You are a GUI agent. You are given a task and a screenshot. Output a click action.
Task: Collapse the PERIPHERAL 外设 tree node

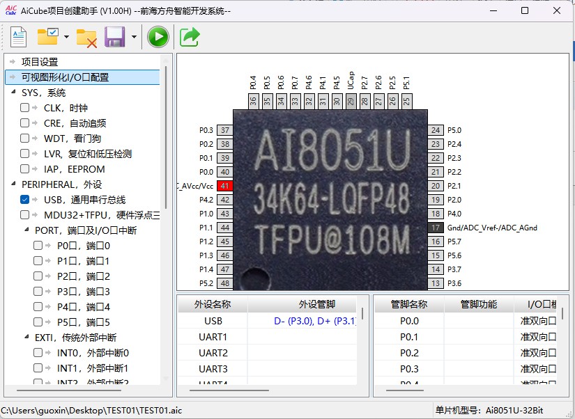pyautogui.click(x=13, y=184)
